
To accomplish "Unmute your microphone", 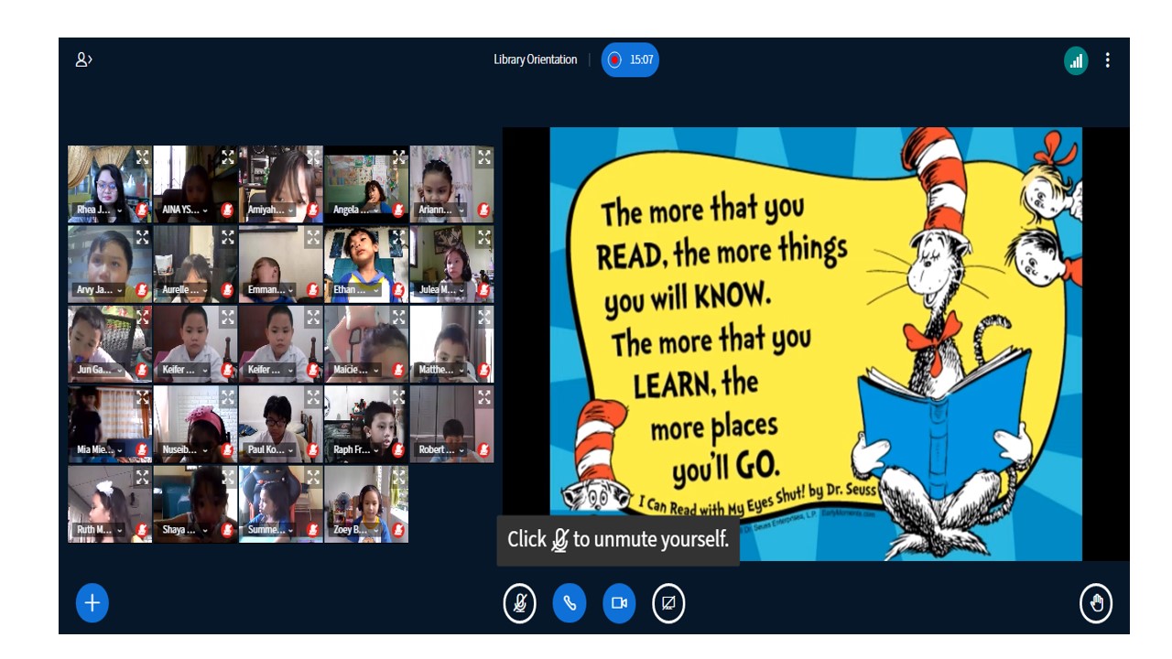I will pos(519,602).
